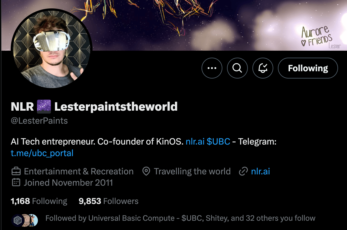The image size is (347, 230).
Task: Open the nlr.ai link in the bio text
Action: pyautogui.click(x=195, y=142)
